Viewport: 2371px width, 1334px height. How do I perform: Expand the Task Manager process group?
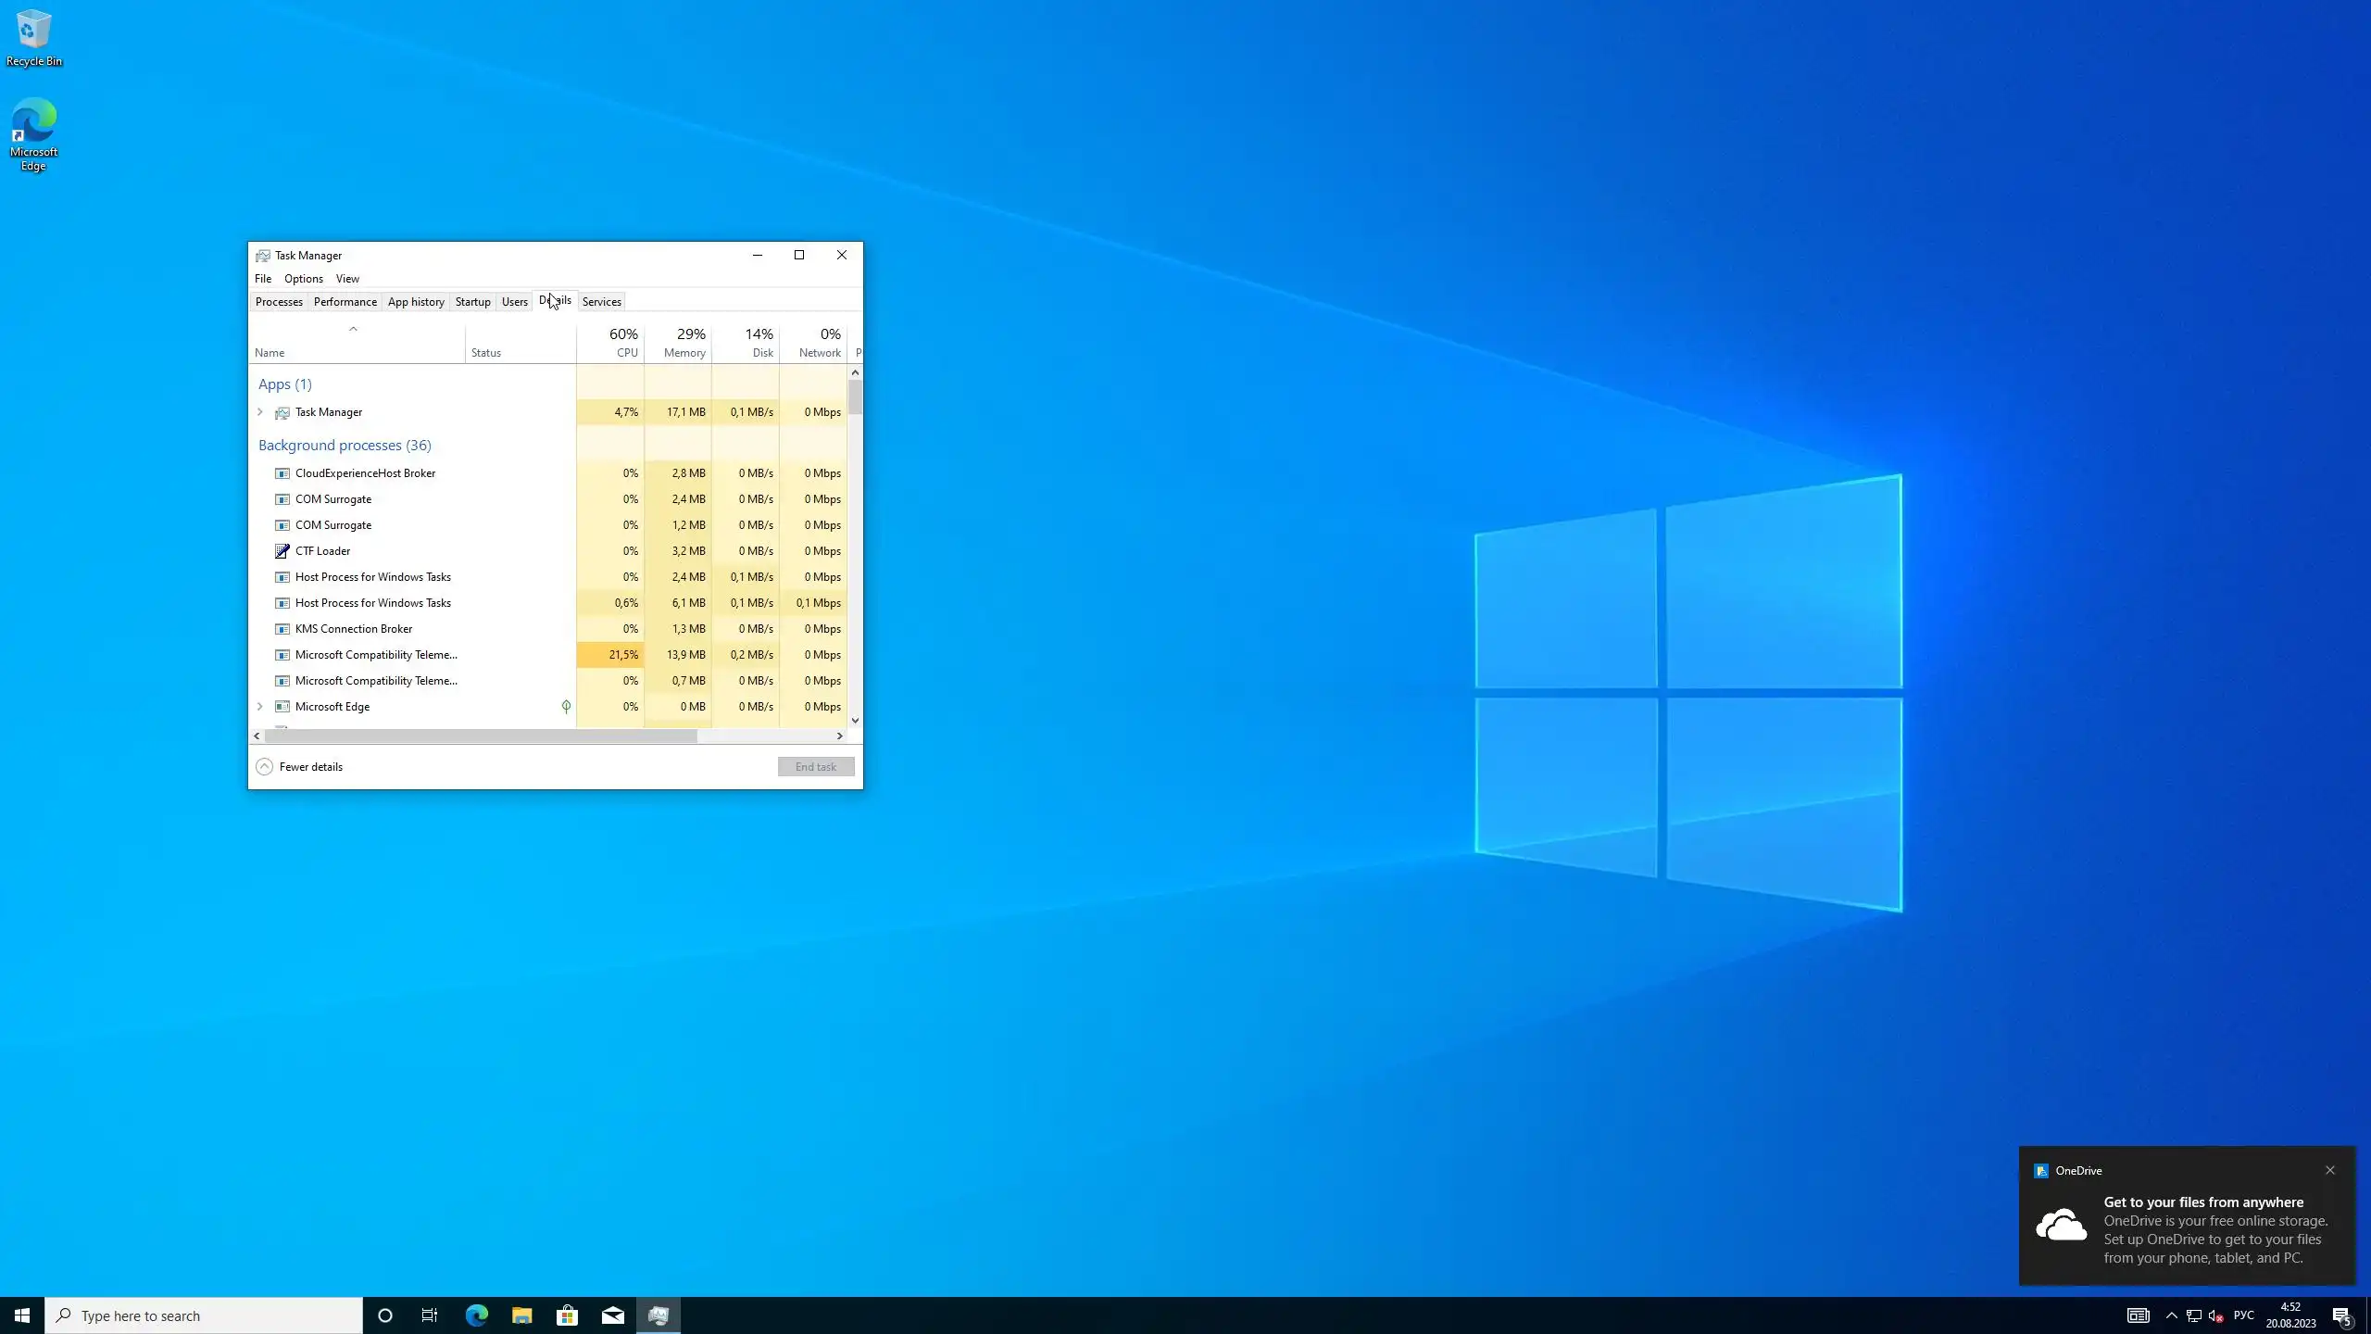pos(260,412)
